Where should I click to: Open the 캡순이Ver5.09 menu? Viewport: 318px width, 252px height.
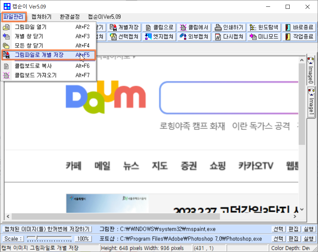pyautogui.click(x=104, y=17)
